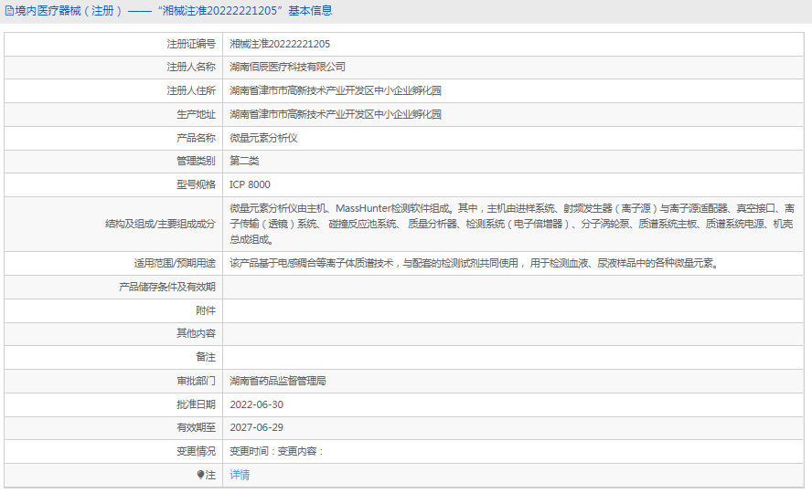812x493 pixels.
Task: Click the 适用范围/预期用途 label
Action: [x=175, y=263]
